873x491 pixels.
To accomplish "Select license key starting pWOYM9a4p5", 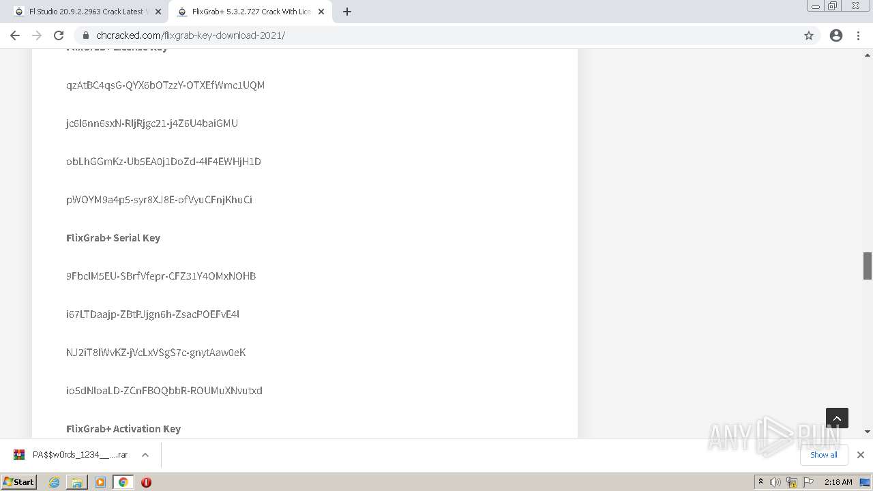I will [159, 200].
